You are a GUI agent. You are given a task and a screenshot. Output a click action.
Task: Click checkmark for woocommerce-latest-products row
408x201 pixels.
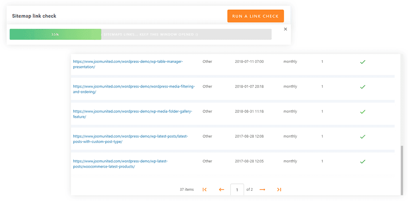362,162
